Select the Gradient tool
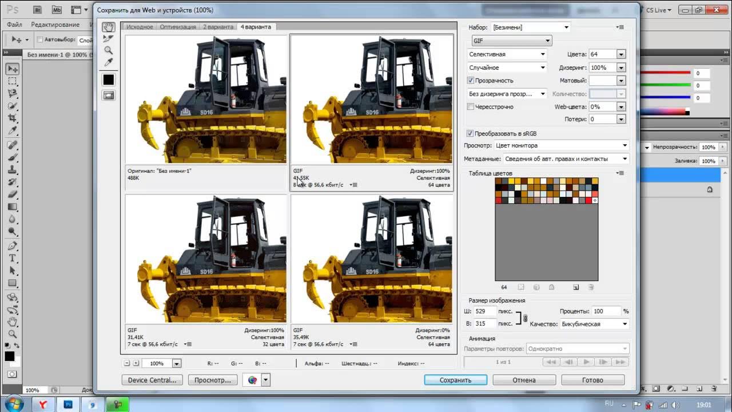 pos(13,207)
